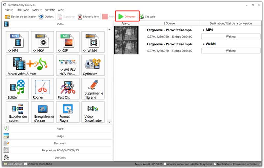Open the Video Downloader tool
Viewport: 264px width, 168px height.
coord(93,112)
